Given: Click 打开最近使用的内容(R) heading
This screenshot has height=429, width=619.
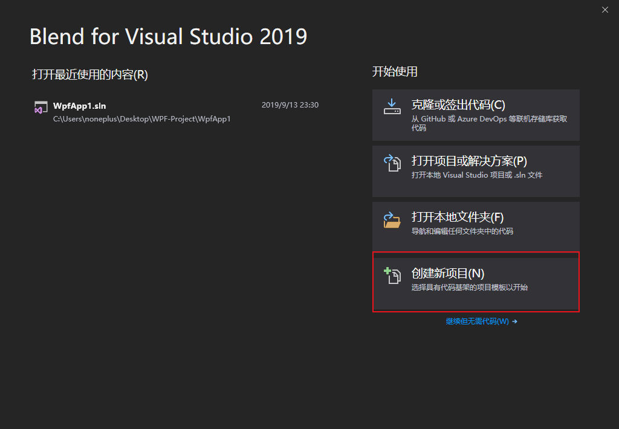Looking at the screenshot, I should [x=89, y=74].
